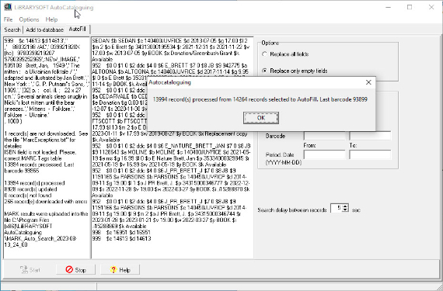Screen dimensions: 443x291
Task: Increase search delay with up arrow
Action: pos(345,206)
